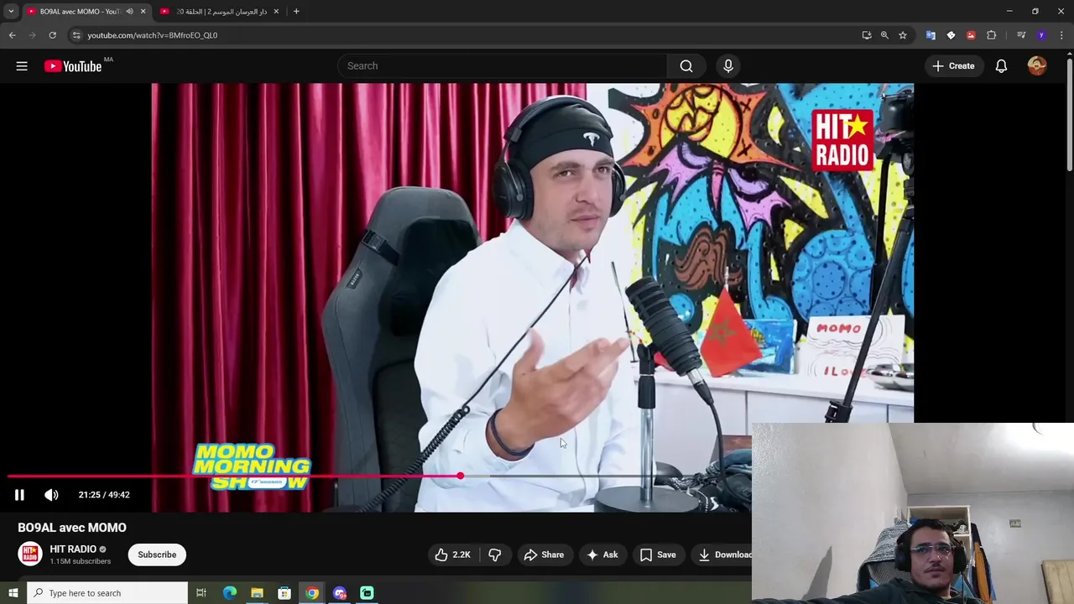
Task: Open the Create menu
Action: coord(953,66)
